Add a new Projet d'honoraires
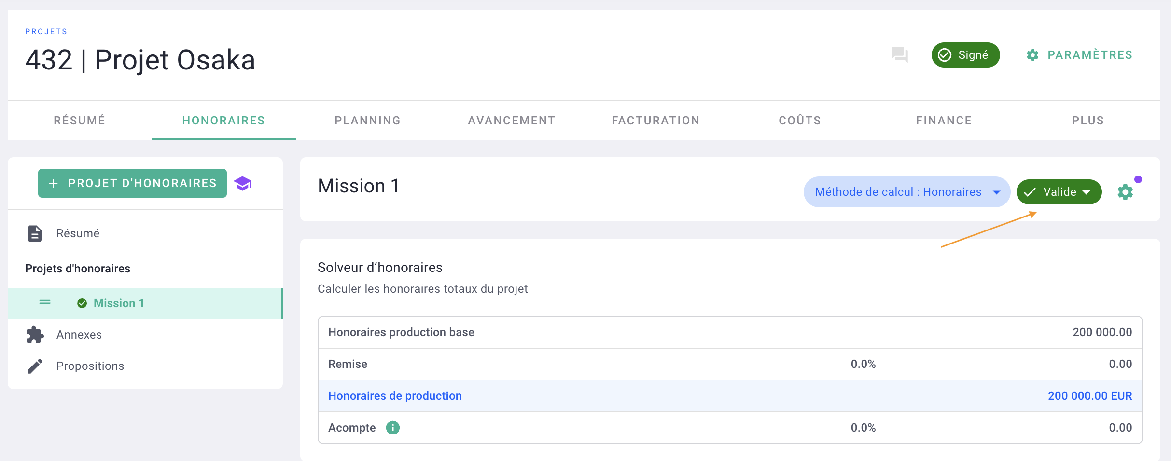The image size is (1171, 461). [132, 183]
